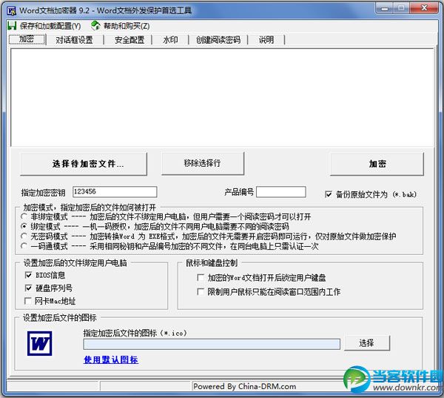Enable locking the user keyboard checkbox
Viewport: 444px width, 398px height.
click(x=201, y=277)
